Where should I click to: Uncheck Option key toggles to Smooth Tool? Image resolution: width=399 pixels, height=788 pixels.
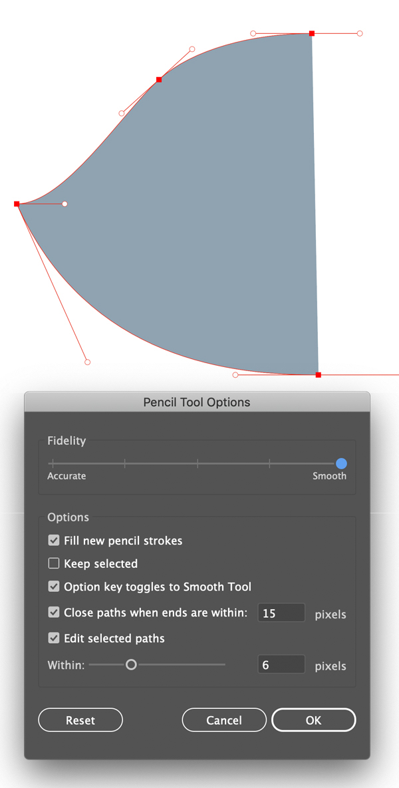(x=54, y=587)
